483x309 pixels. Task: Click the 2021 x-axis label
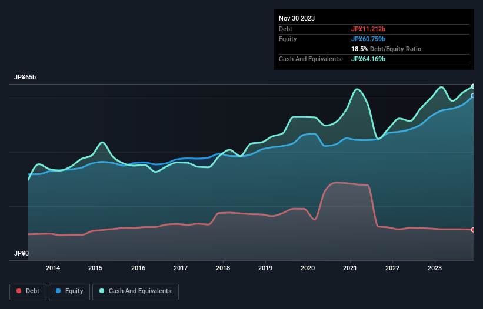pos(350,268)
